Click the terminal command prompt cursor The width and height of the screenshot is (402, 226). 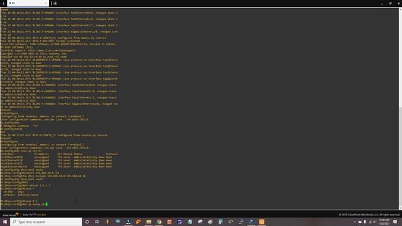coord(46,204)
